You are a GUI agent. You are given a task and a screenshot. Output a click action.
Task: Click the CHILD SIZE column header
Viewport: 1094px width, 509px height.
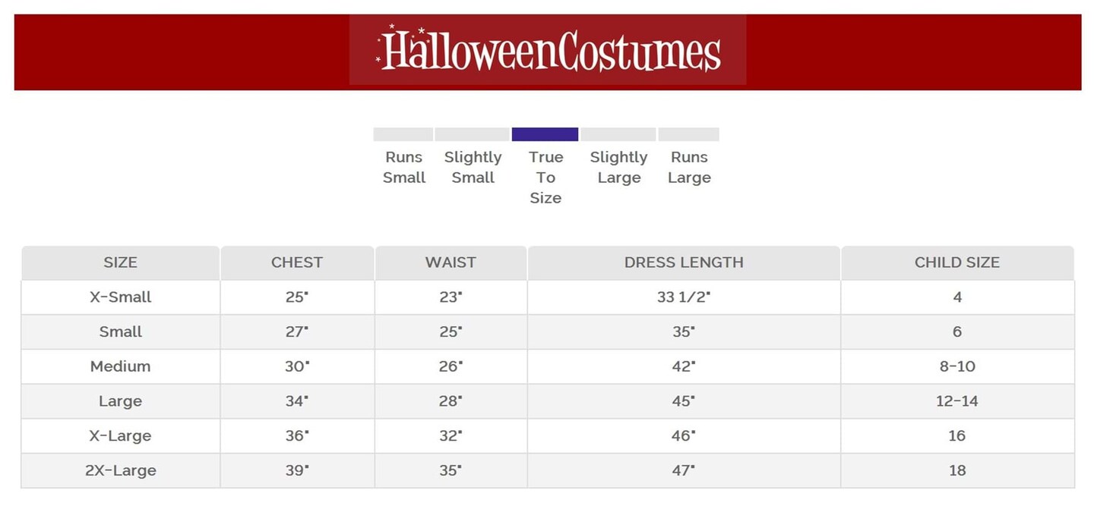click(957, 262)
